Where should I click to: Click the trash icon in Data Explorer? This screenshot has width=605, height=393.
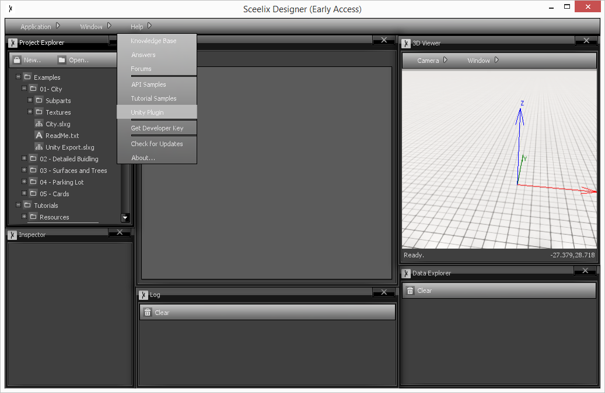(x=410, y=291)
